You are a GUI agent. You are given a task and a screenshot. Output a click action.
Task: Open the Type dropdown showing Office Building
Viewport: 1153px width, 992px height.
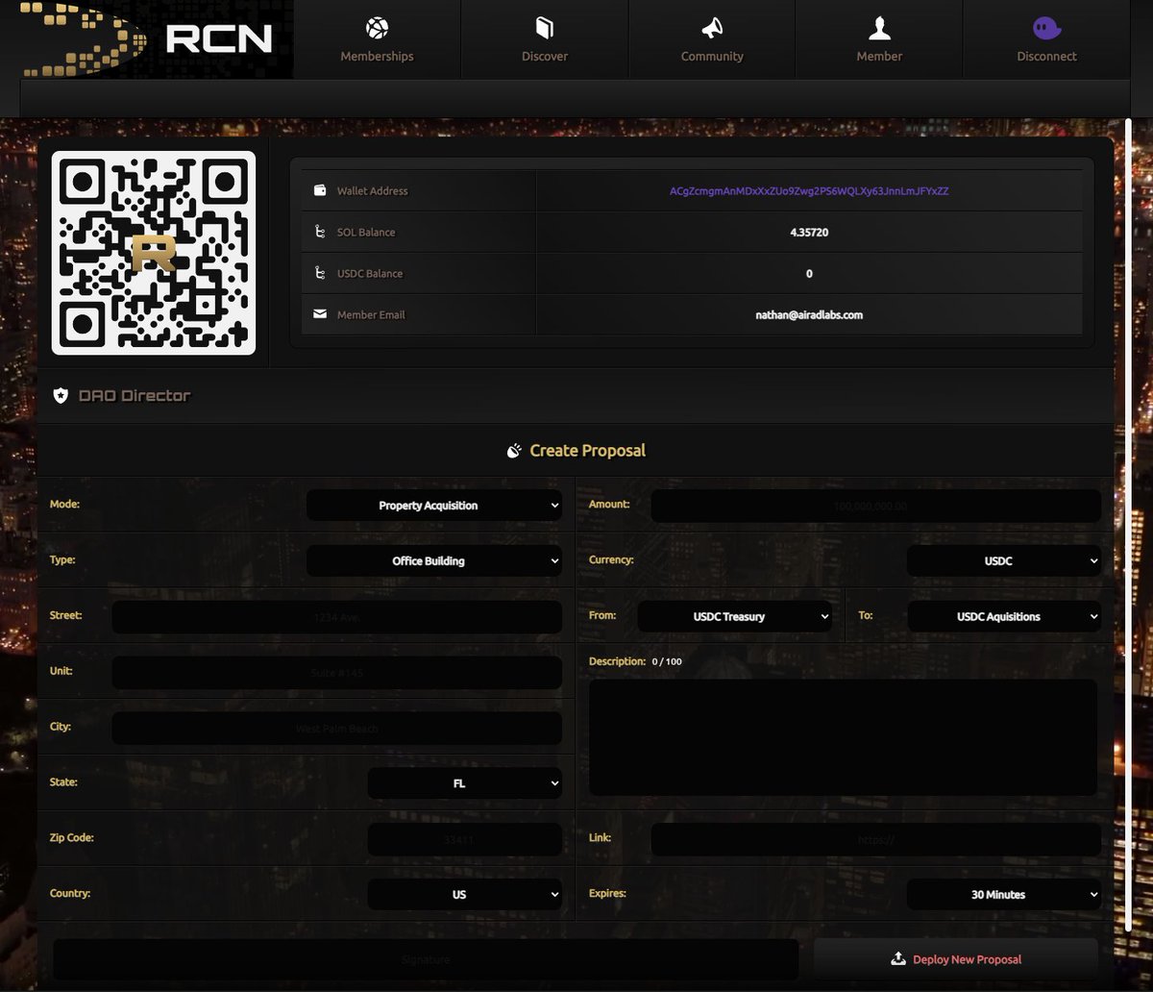click(x=434, y=561)
